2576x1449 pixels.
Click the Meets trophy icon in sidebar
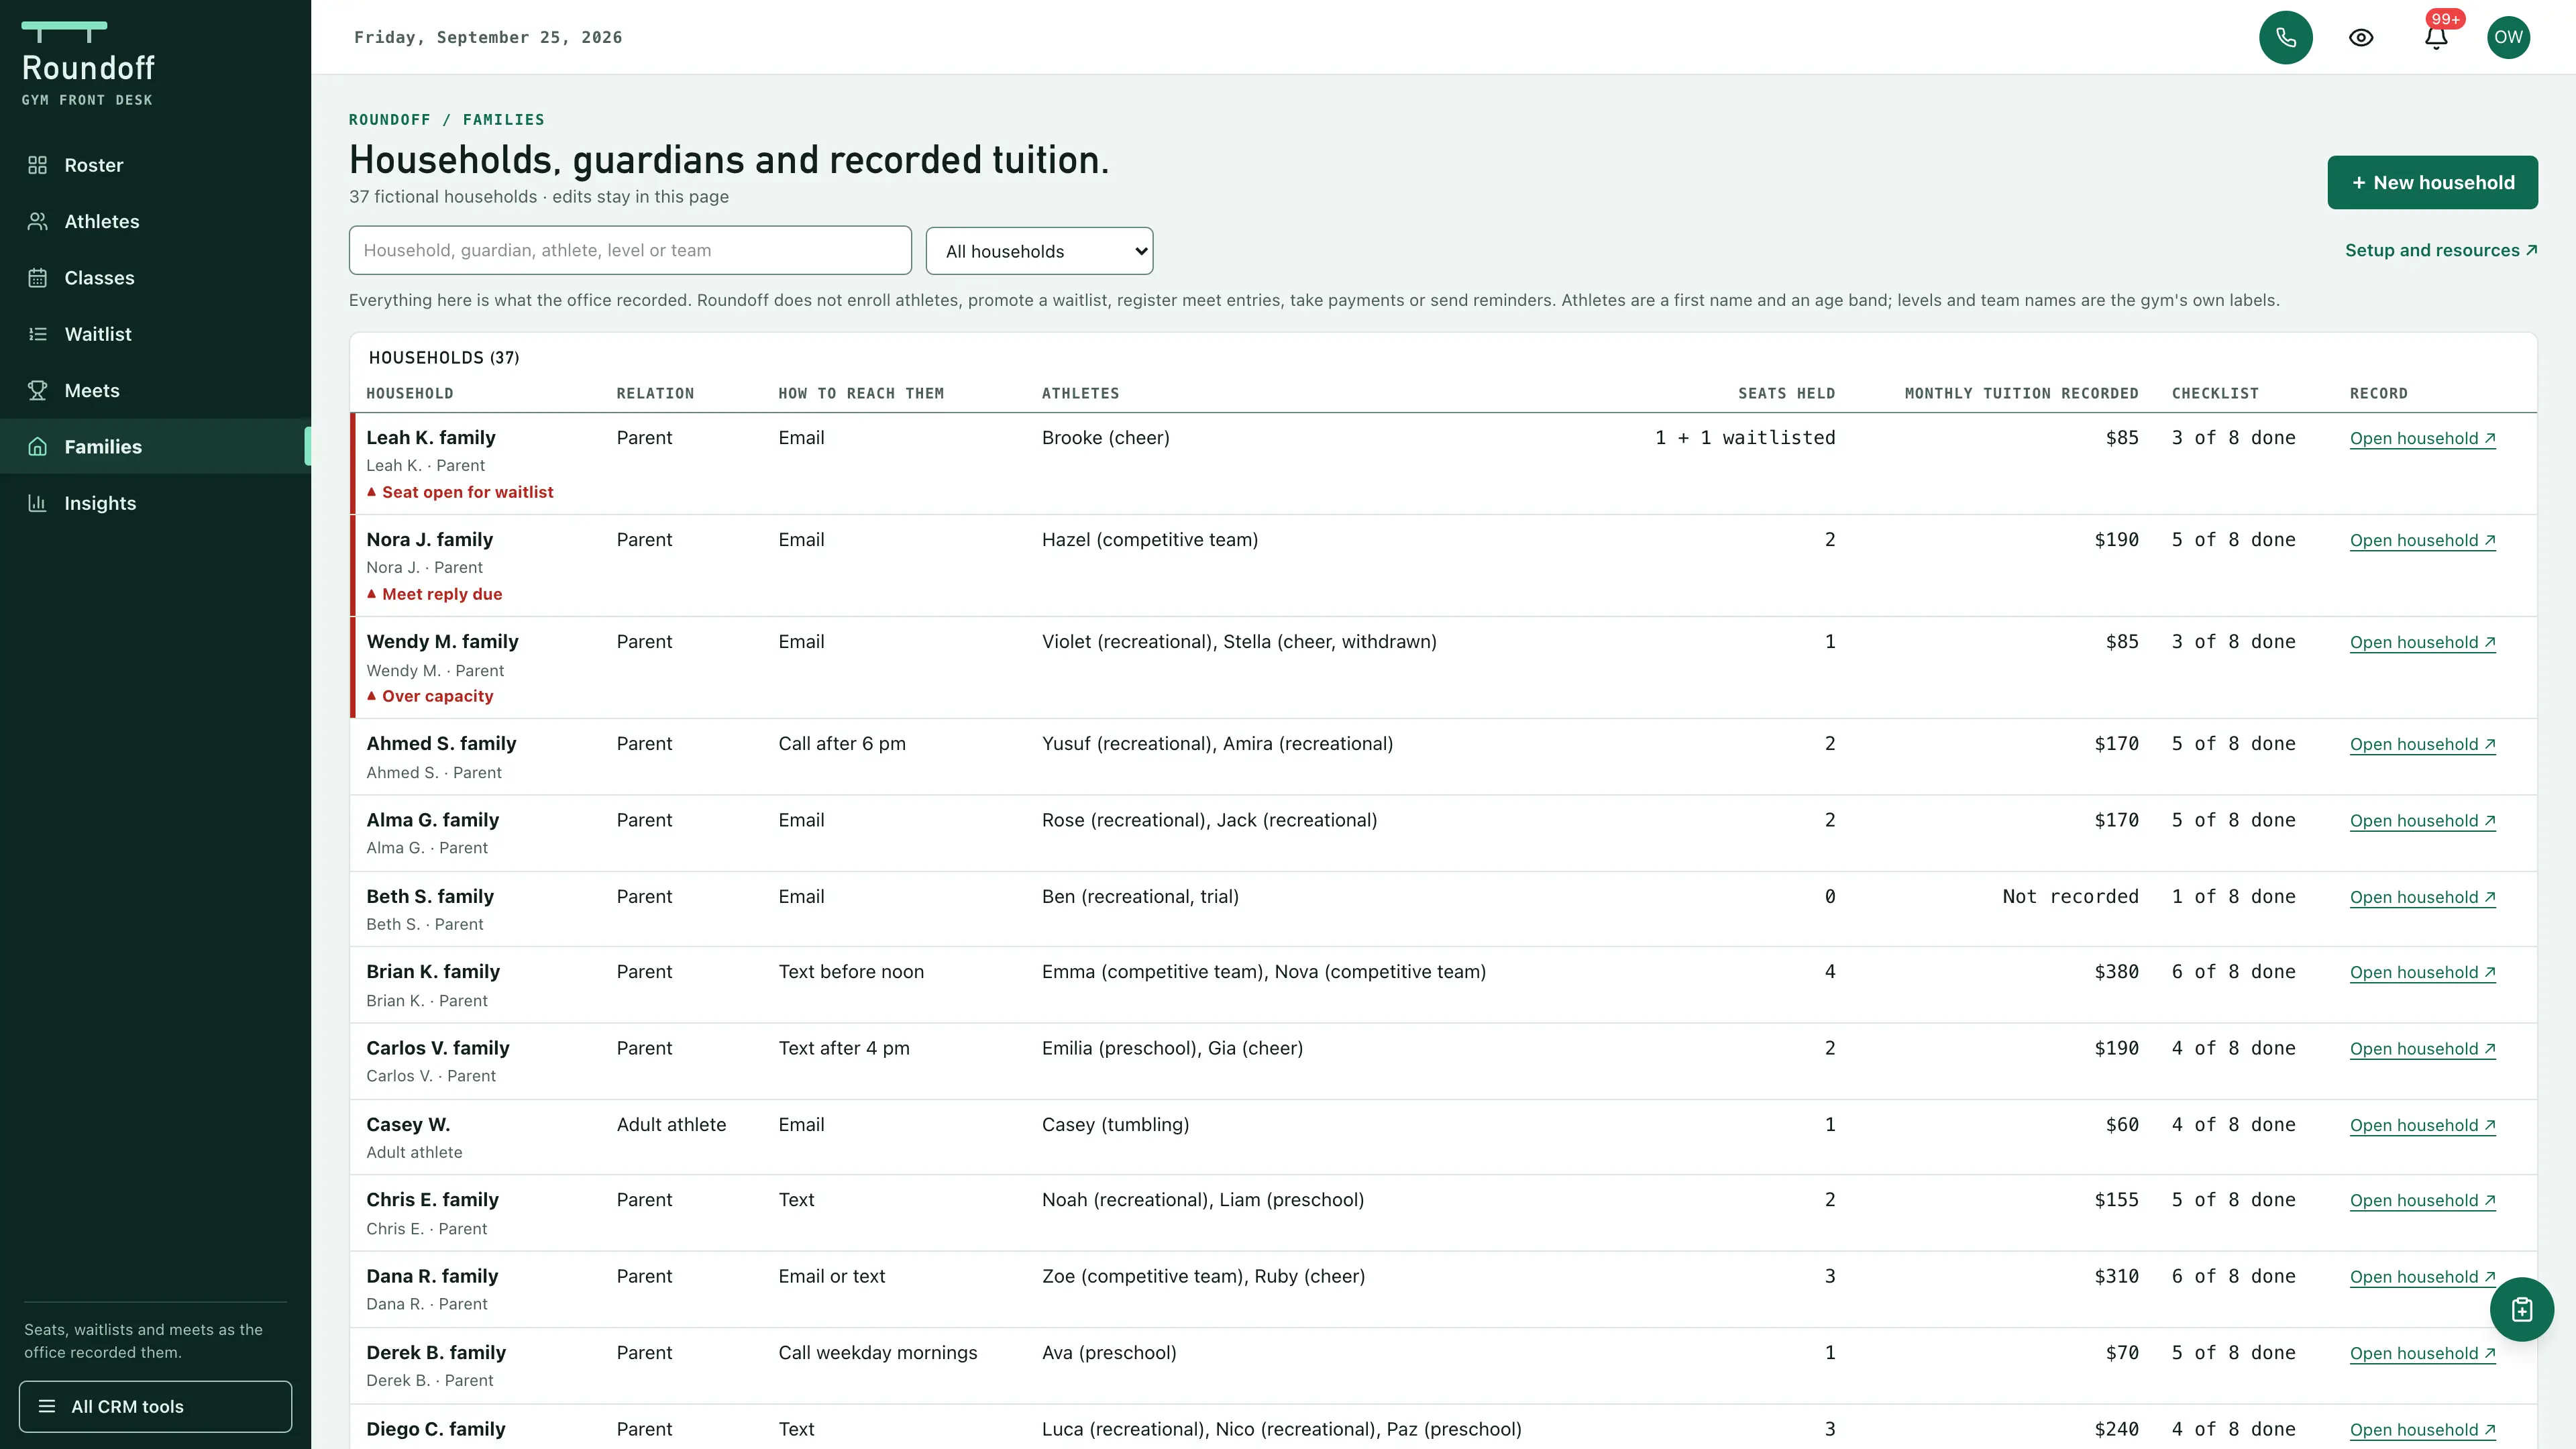pyautogui.click(x=37, y=390)
